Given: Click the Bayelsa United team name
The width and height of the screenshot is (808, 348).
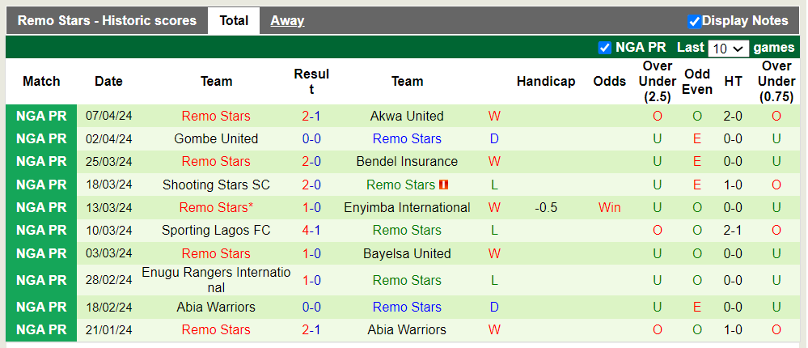Looking at the screenshot, I should (x=407, y=253).
